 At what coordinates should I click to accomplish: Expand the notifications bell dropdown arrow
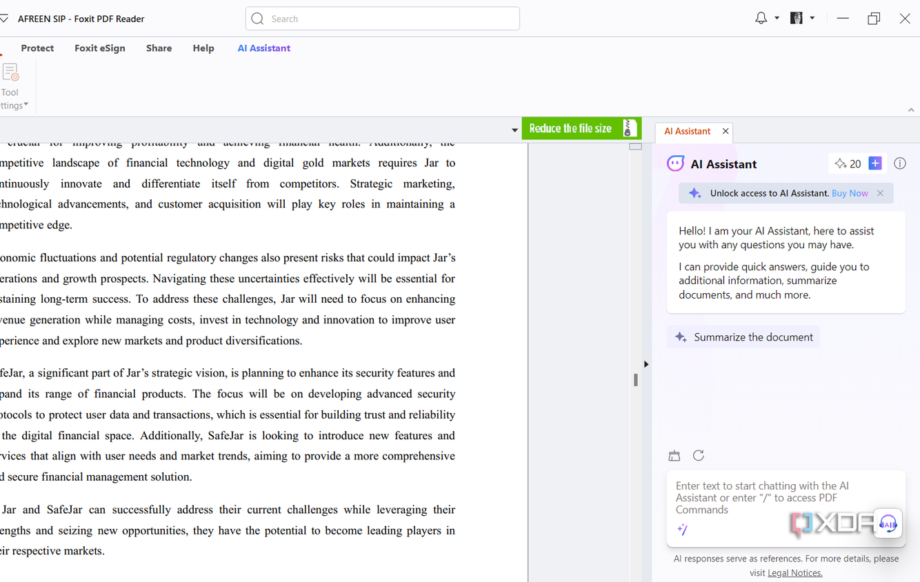(x=777, y=19)
